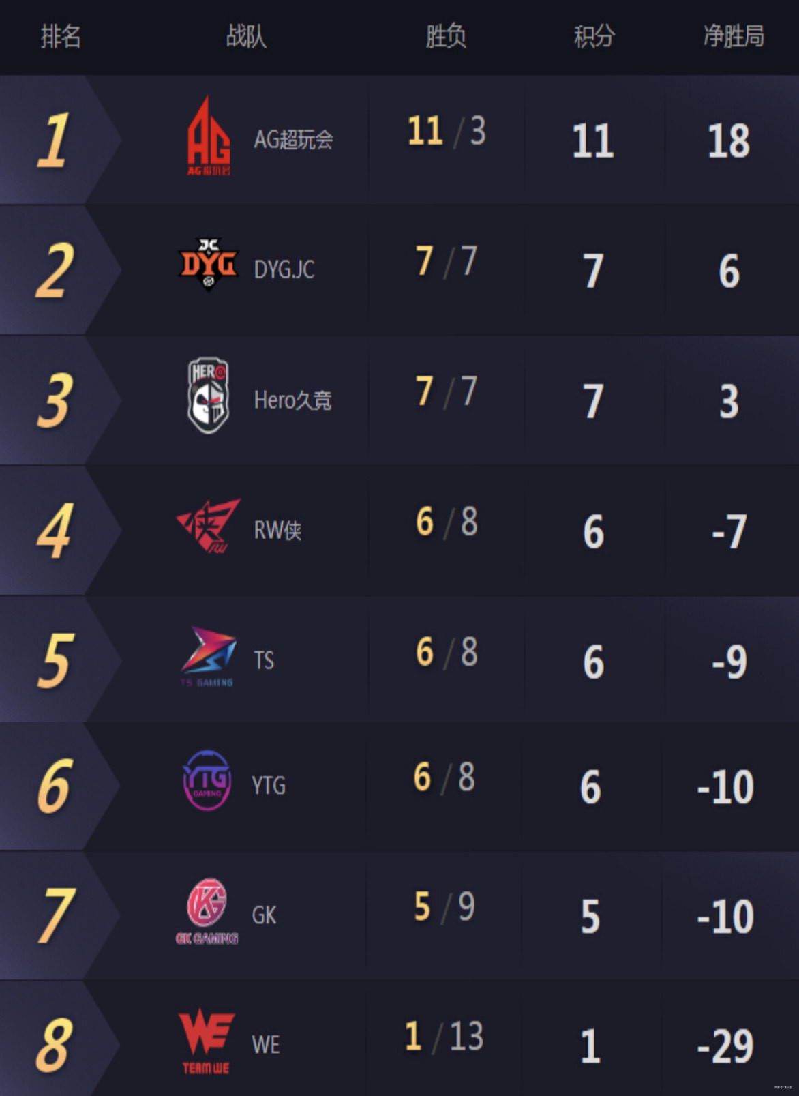Open the DYG.JC team name link

pyautogui.click(x=284, y=270)
